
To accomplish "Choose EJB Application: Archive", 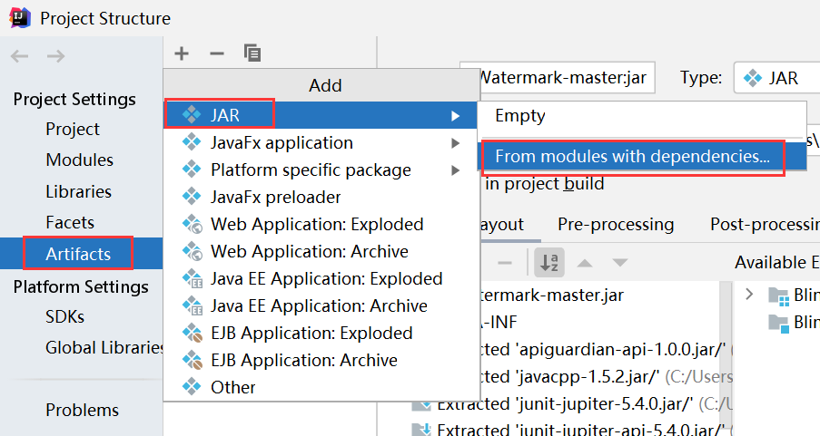I will (x=321, y=360).
